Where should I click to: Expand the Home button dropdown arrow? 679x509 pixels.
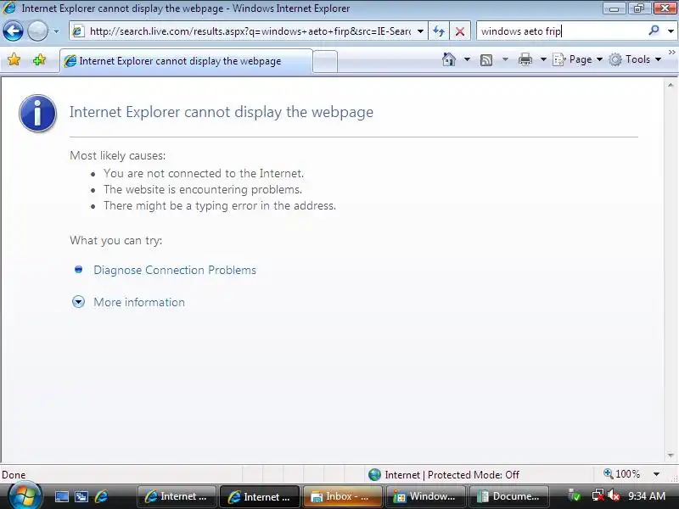(x=468, y=59)
